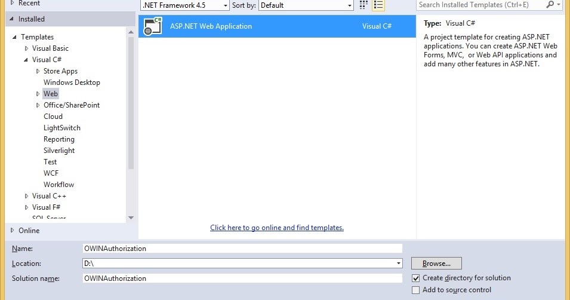Expand the Visual C++ node

(26, 196)
